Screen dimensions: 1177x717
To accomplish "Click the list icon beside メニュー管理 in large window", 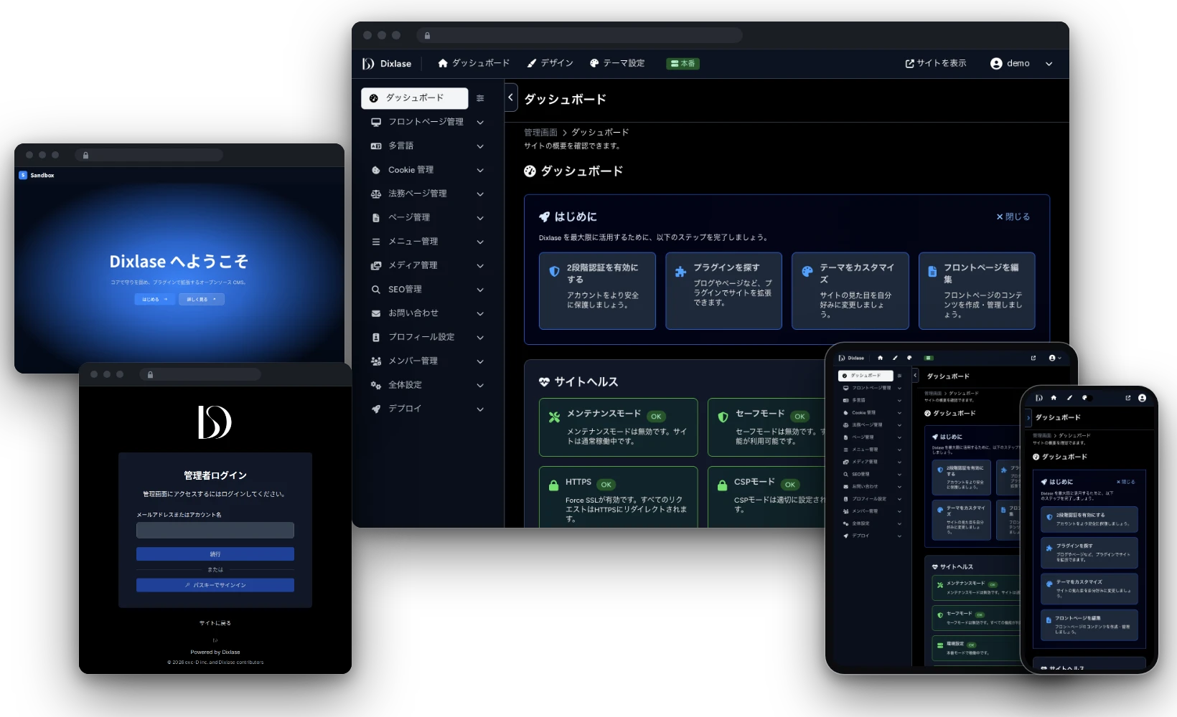I will tap(376, 242).
